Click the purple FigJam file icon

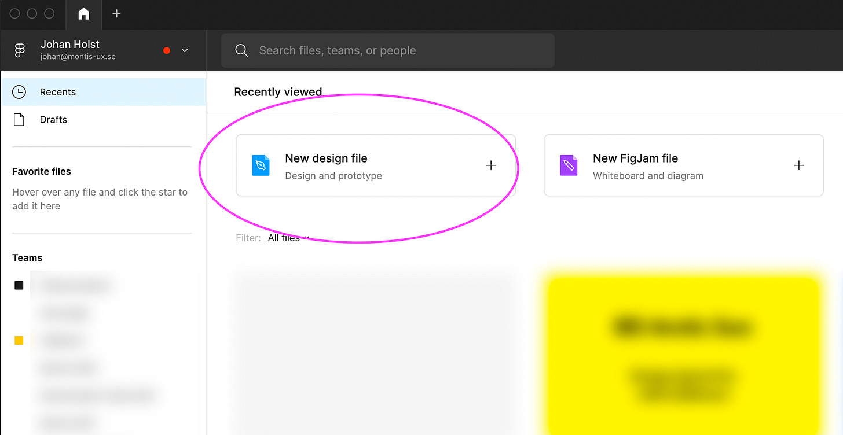[569, 165]
